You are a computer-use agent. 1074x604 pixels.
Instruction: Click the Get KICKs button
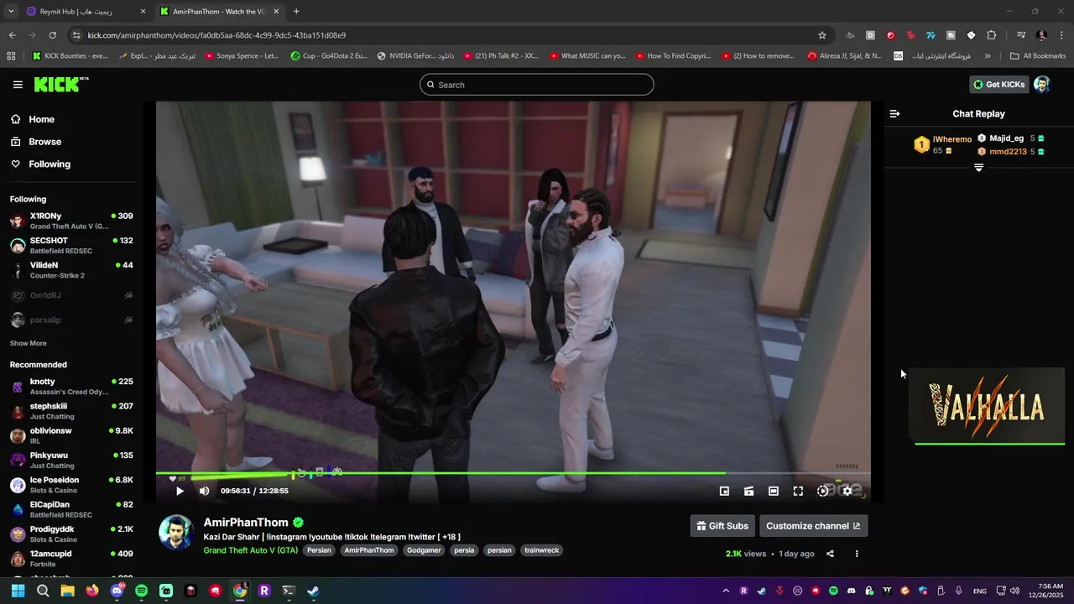click(998, 84)
